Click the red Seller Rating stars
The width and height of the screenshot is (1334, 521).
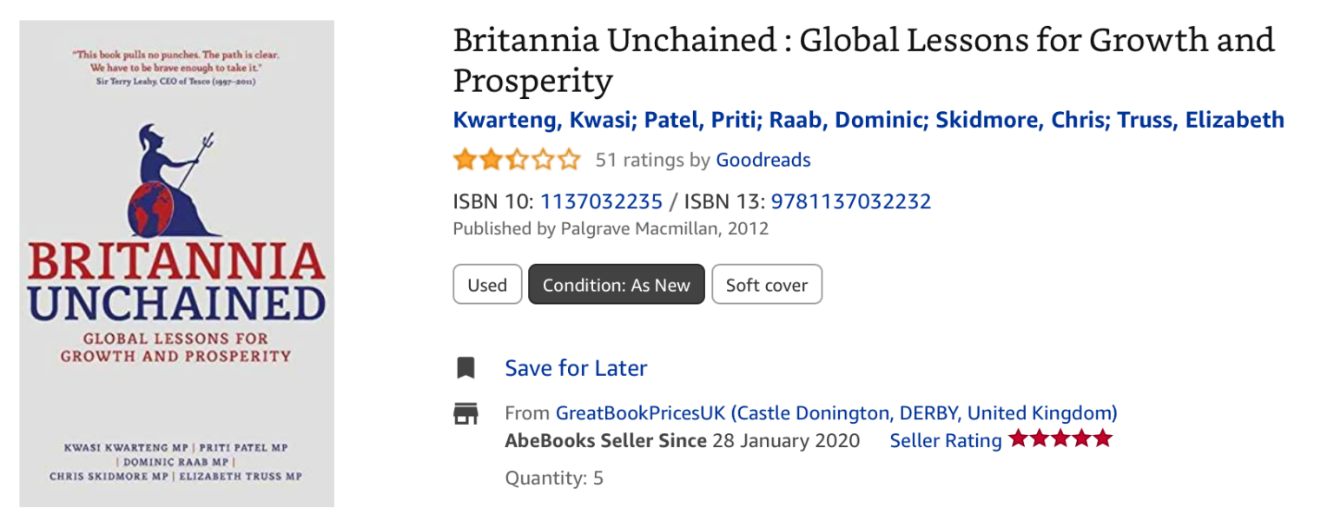click(x=1060, y=439)
